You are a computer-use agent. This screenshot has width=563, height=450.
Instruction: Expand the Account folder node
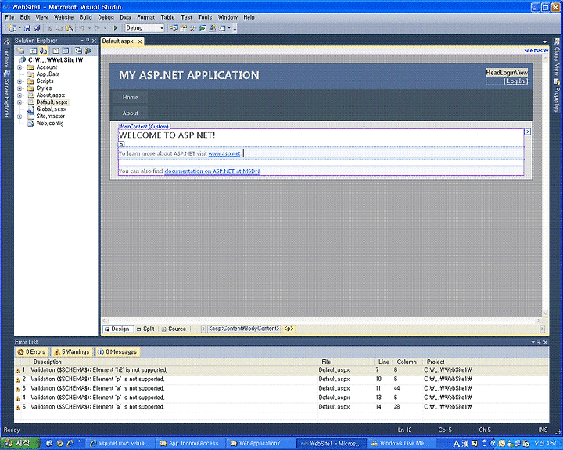tap(20, 67)
